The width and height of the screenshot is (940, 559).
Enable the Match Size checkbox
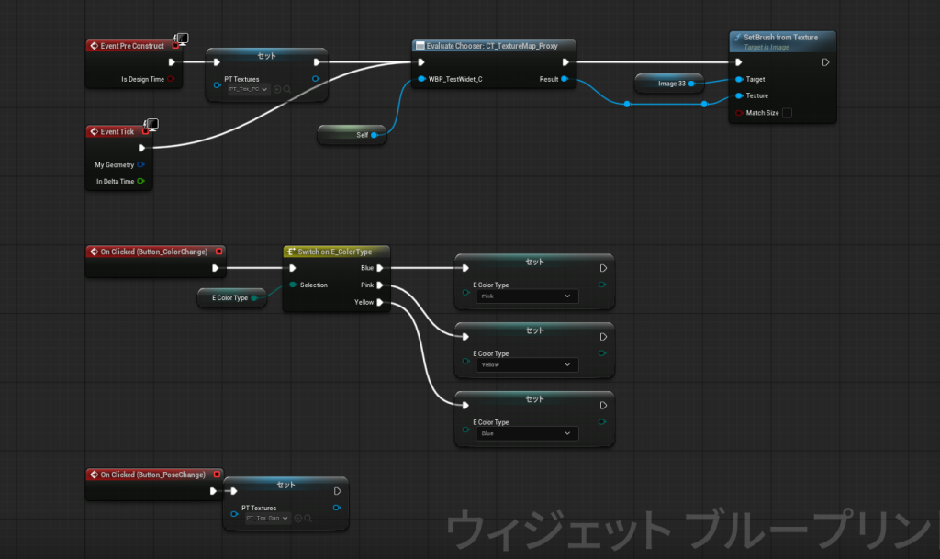(786, 113)
